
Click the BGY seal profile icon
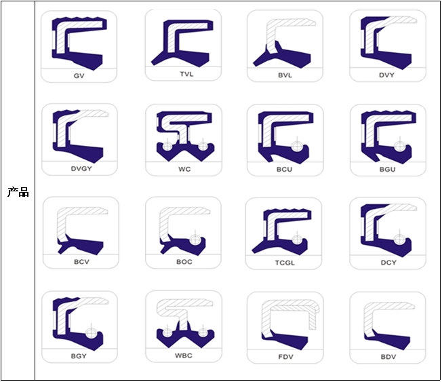[79, 327]
